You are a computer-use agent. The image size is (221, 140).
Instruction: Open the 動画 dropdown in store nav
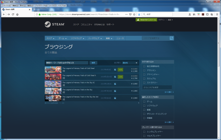[109, 38]
